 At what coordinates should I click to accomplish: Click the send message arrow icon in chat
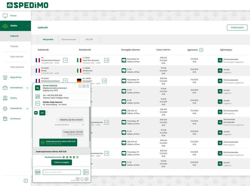coord(86,172)
